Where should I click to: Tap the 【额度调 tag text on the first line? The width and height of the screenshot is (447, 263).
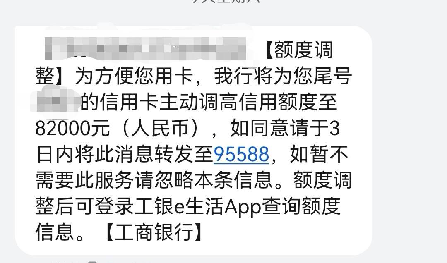(x=298, y=50)
